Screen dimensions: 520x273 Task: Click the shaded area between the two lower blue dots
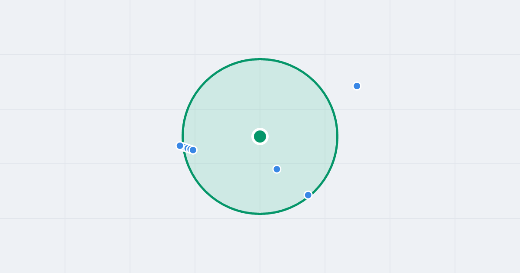click(292, 182)
